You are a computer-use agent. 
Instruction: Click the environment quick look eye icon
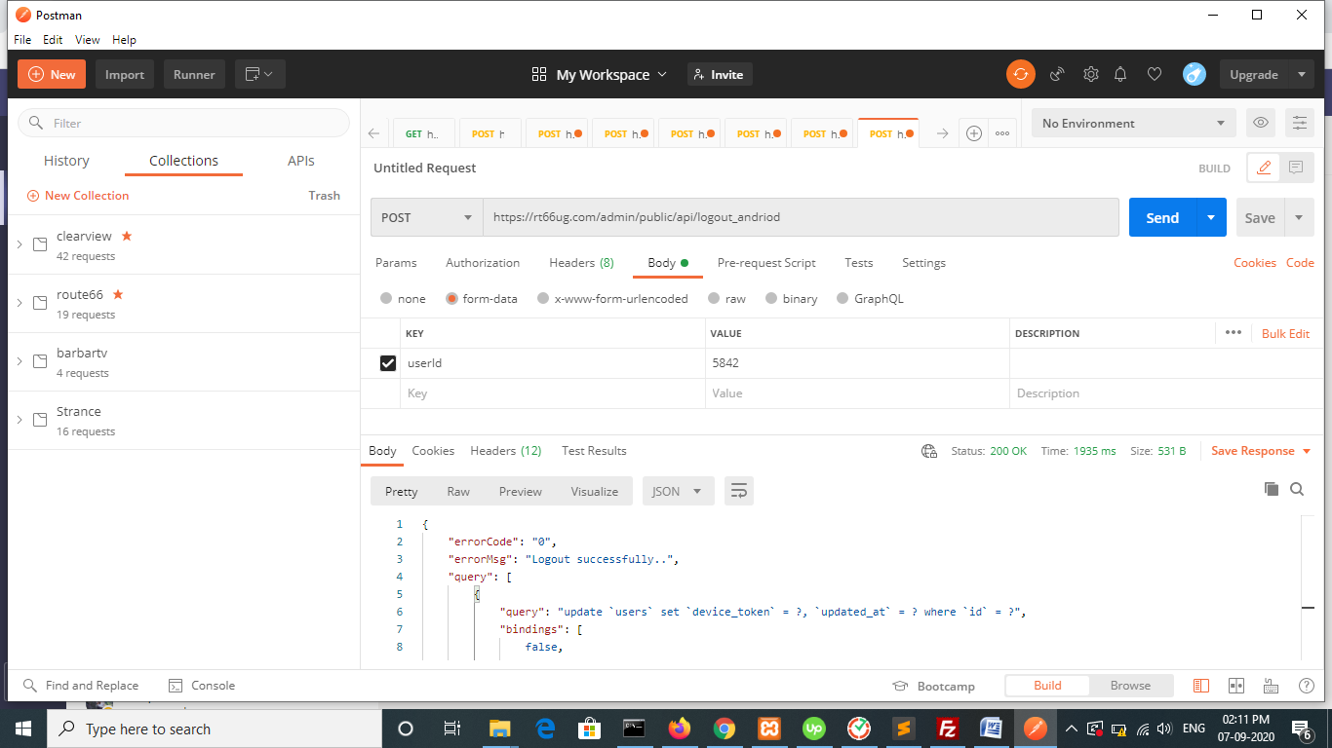point(1261,123)
